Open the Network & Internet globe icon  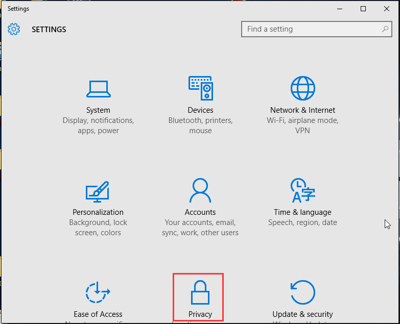point(303,88)
